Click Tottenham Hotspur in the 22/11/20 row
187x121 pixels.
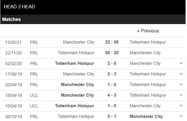[76, 53]
